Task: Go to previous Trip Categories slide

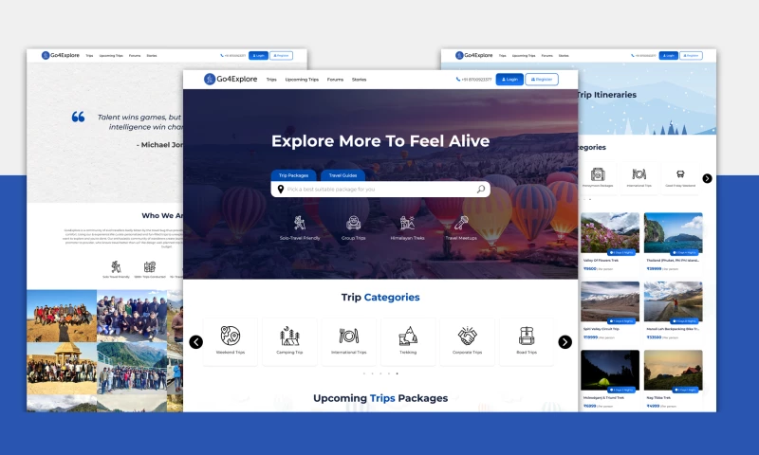Action: [196, 342]
